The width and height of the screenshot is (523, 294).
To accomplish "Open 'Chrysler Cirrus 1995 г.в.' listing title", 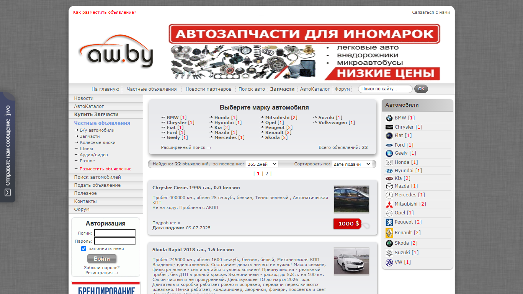I will pos(196,188).
